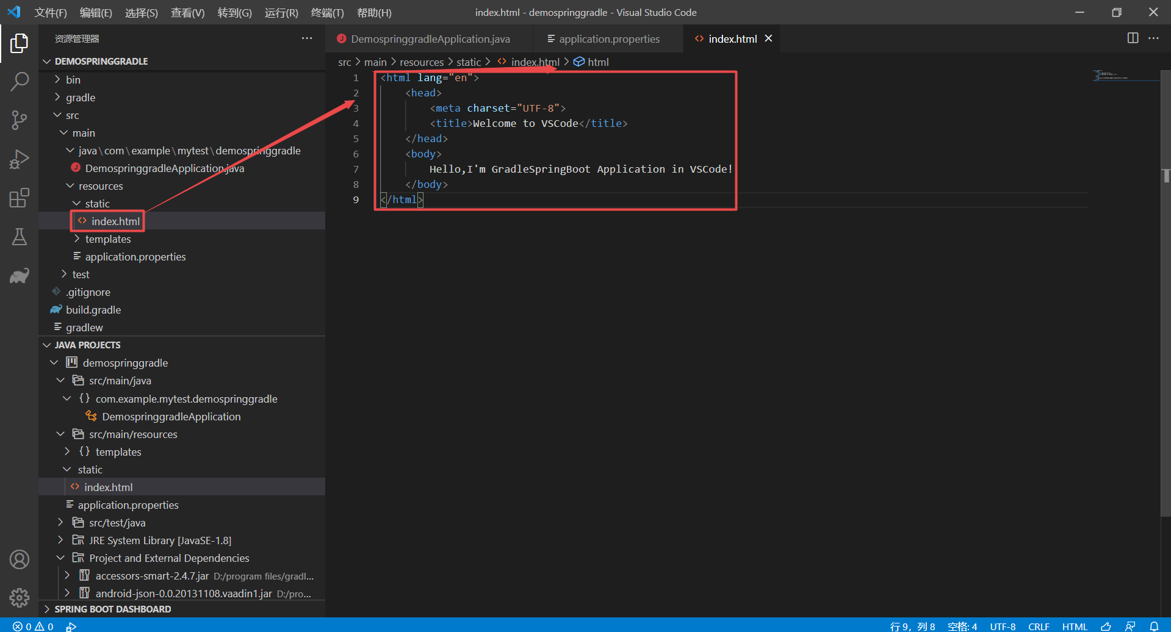Select DemospringgradleApplication class in Java Projects
Image resolution: width=1171 pixels, height=632 pixels.
pos(182,417)
